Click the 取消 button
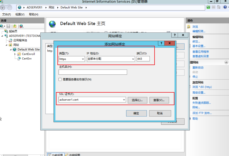This screenshot has width=229, height=156. (x=160, y=113)
